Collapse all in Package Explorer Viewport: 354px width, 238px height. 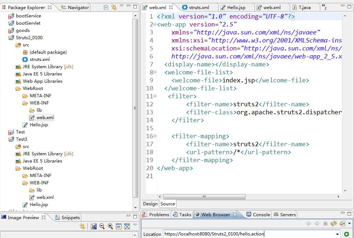pos(106,8)
